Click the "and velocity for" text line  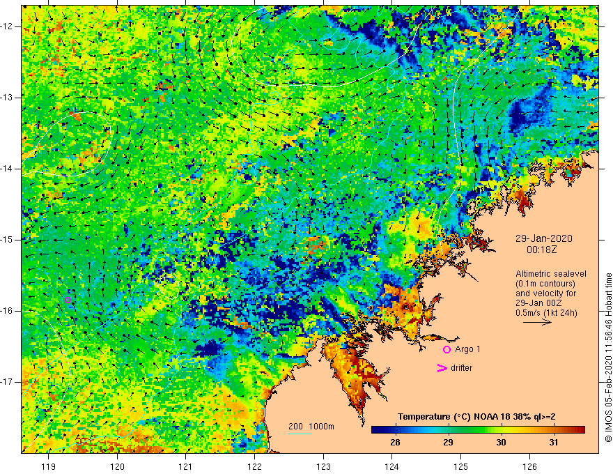[545, 293]
